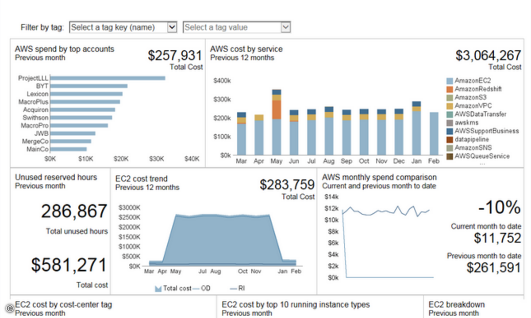Click the 'Unused reserved hours' title

tap(56, 178)
